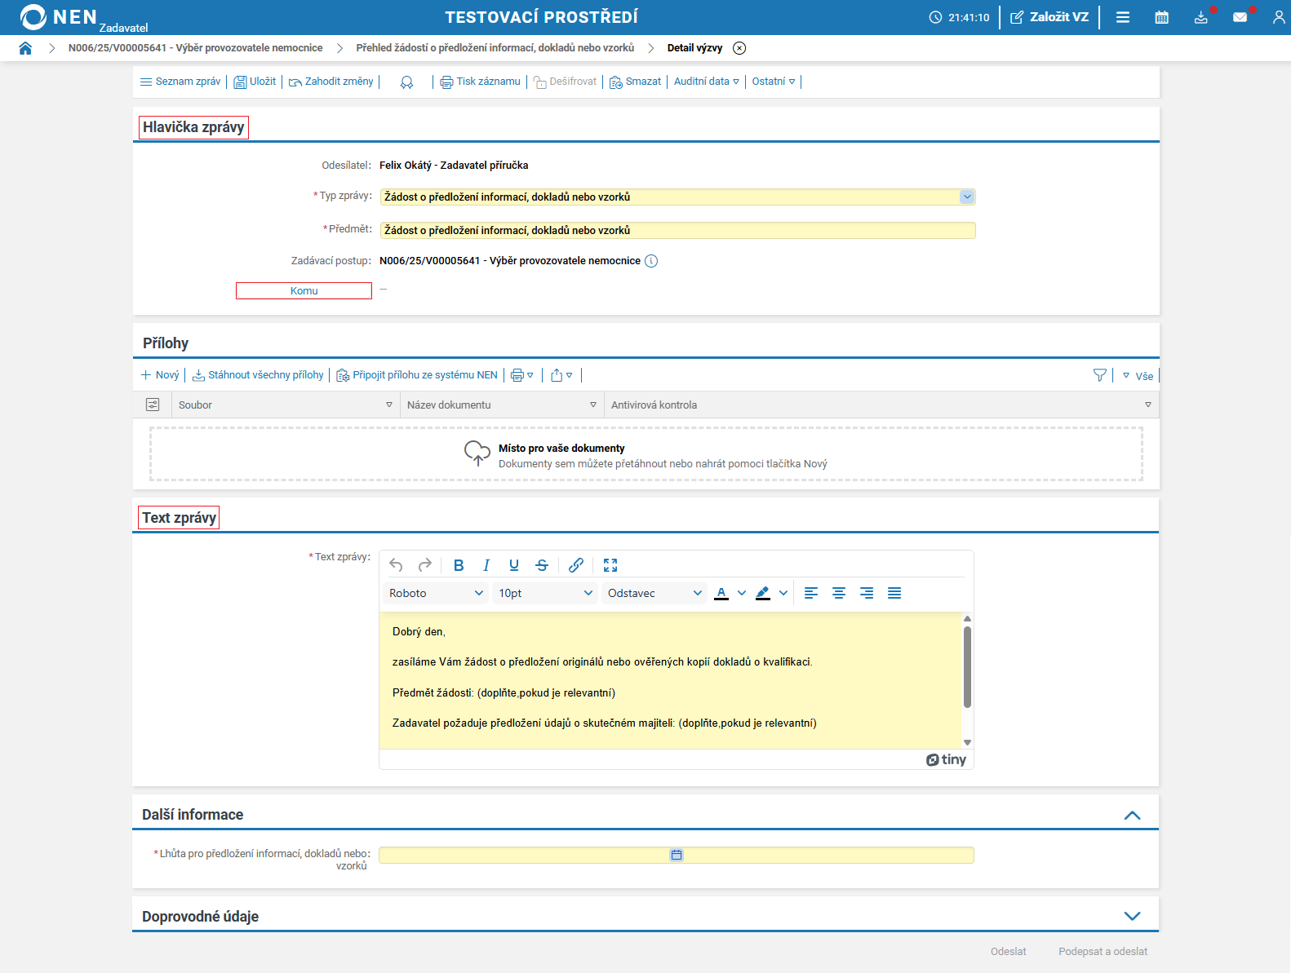Click the info icon next to Zadávací postup

pyautogui.click(x=651, y=261)
